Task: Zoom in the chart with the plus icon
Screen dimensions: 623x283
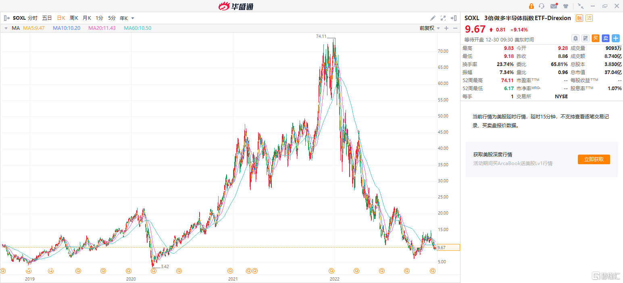Action: tap(446, 28)
